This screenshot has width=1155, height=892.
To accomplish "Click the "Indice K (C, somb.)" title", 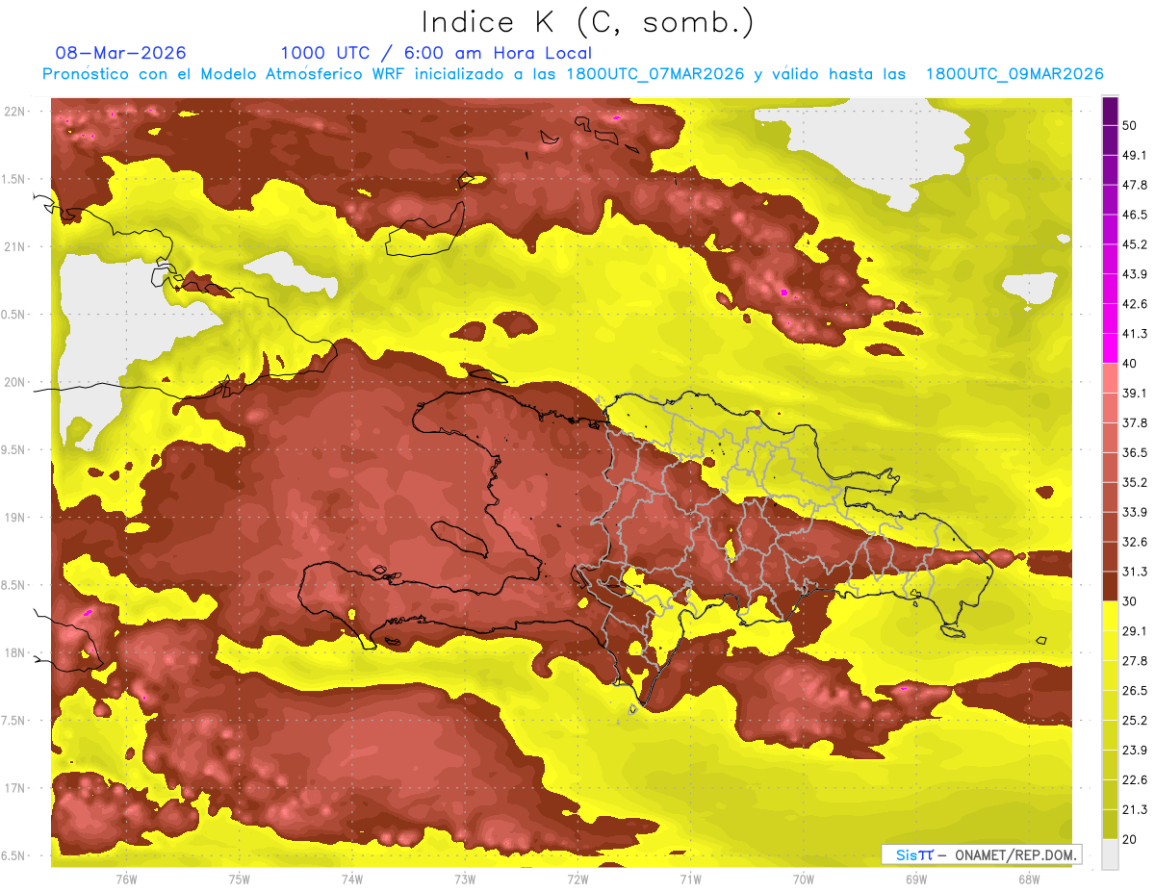I will pyautogui.click(x=587, y=22).
